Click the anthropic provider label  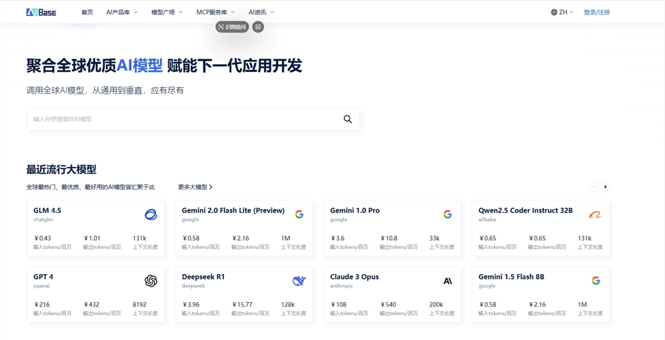pos(341,285)
